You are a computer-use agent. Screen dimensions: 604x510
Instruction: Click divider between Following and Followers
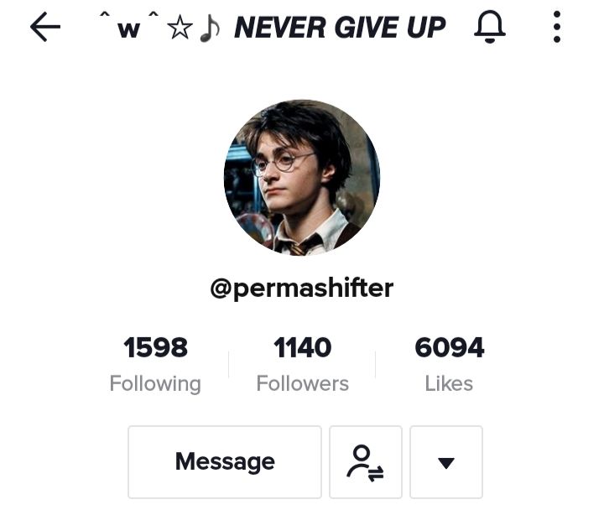[229, 364]
